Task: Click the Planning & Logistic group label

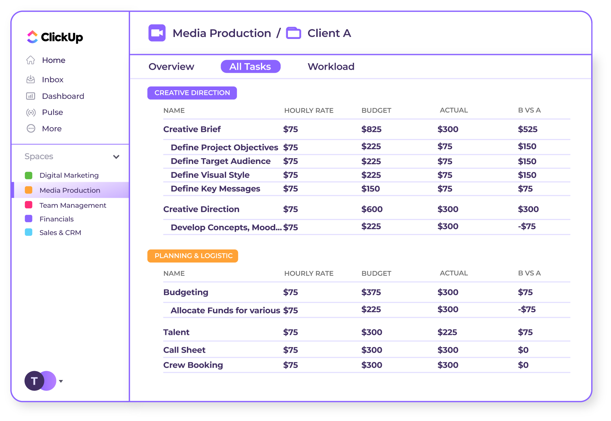Action: pyautogui.click(x=193, y=256)
